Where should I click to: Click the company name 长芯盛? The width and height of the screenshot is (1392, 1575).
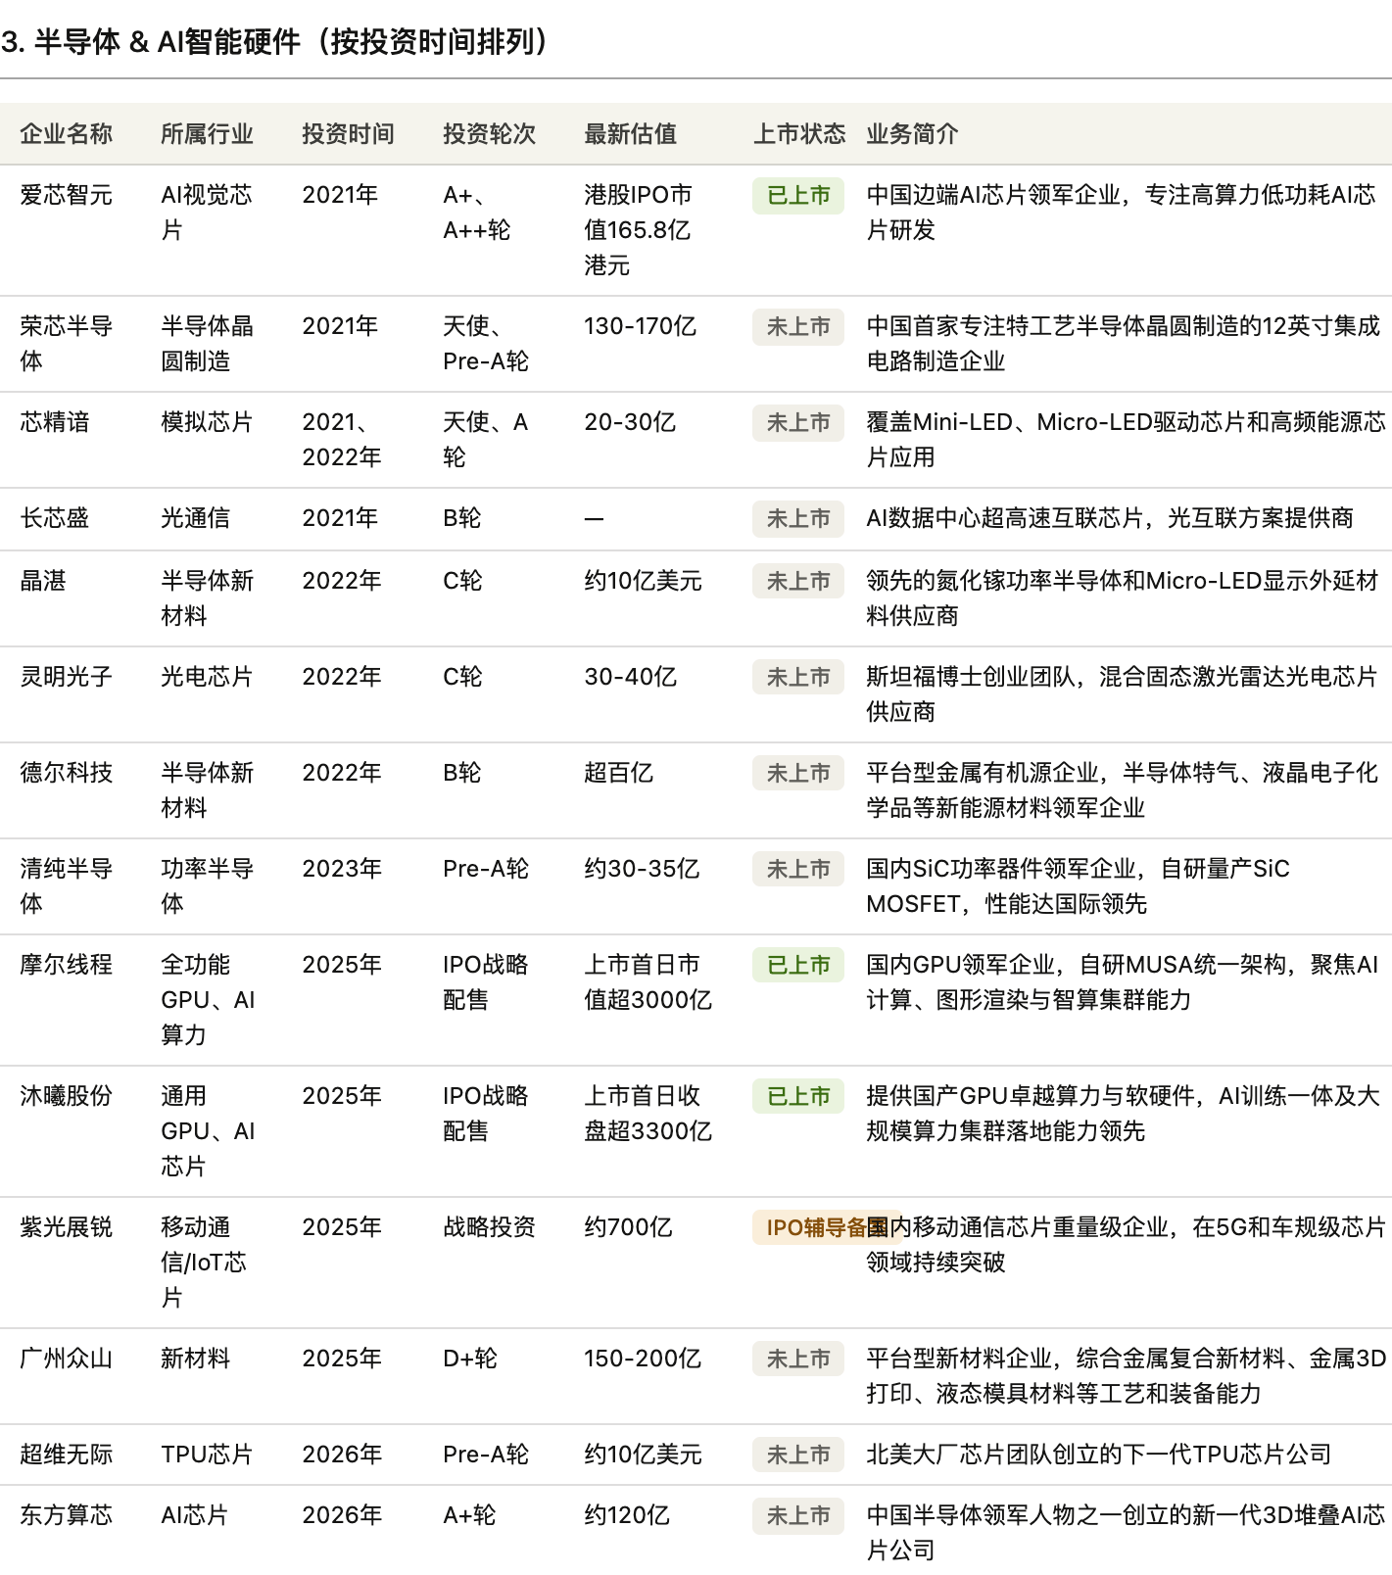point(55,518)
